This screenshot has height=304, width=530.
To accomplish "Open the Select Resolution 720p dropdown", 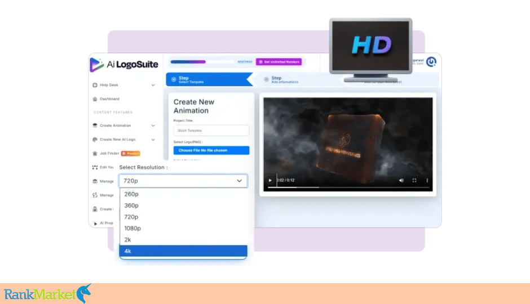I will point(183,181).
